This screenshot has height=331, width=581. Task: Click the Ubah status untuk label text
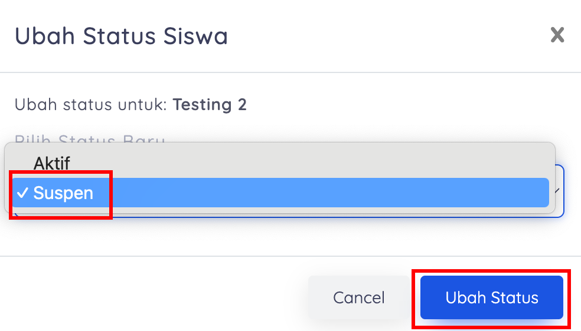coord(92,105)
